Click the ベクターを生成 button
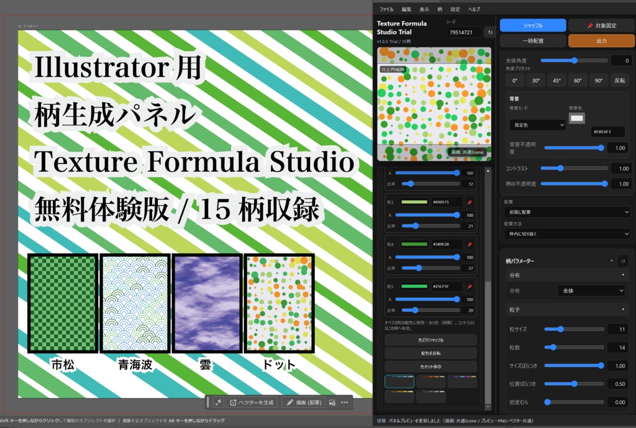This screenshot has height=428, width=636. (x=252, y=403)
